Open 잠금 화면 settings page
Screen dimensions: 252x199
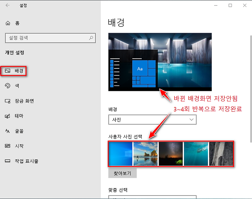24,101
